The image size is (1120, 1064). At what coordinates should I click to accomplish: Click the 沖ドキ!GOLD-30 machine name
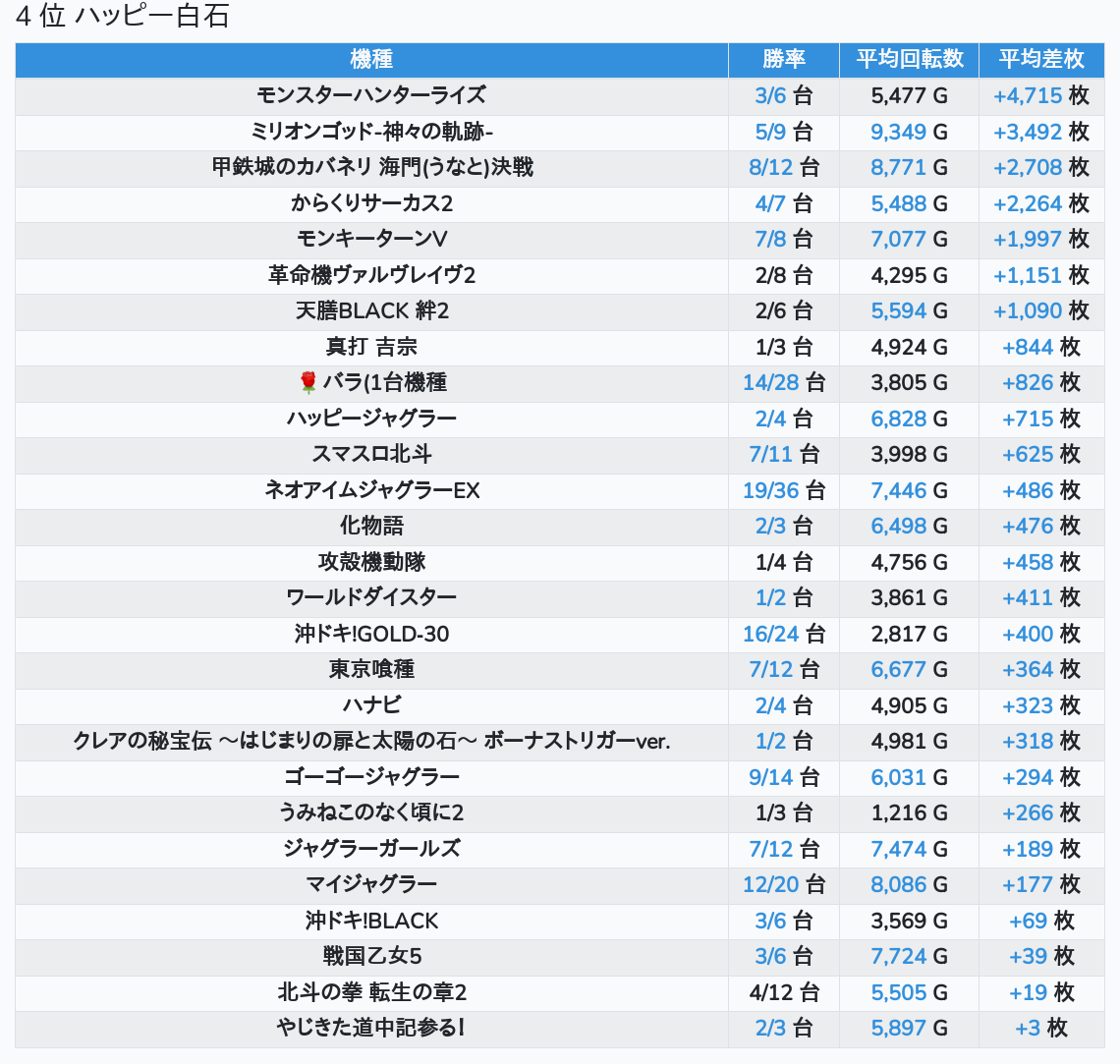371,634
